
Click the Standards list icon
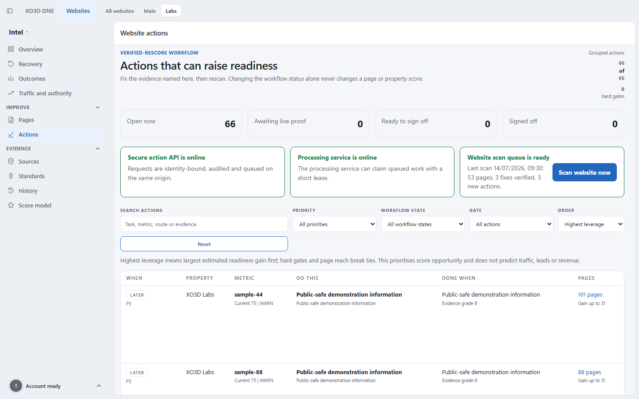click(x=11, y=176)
